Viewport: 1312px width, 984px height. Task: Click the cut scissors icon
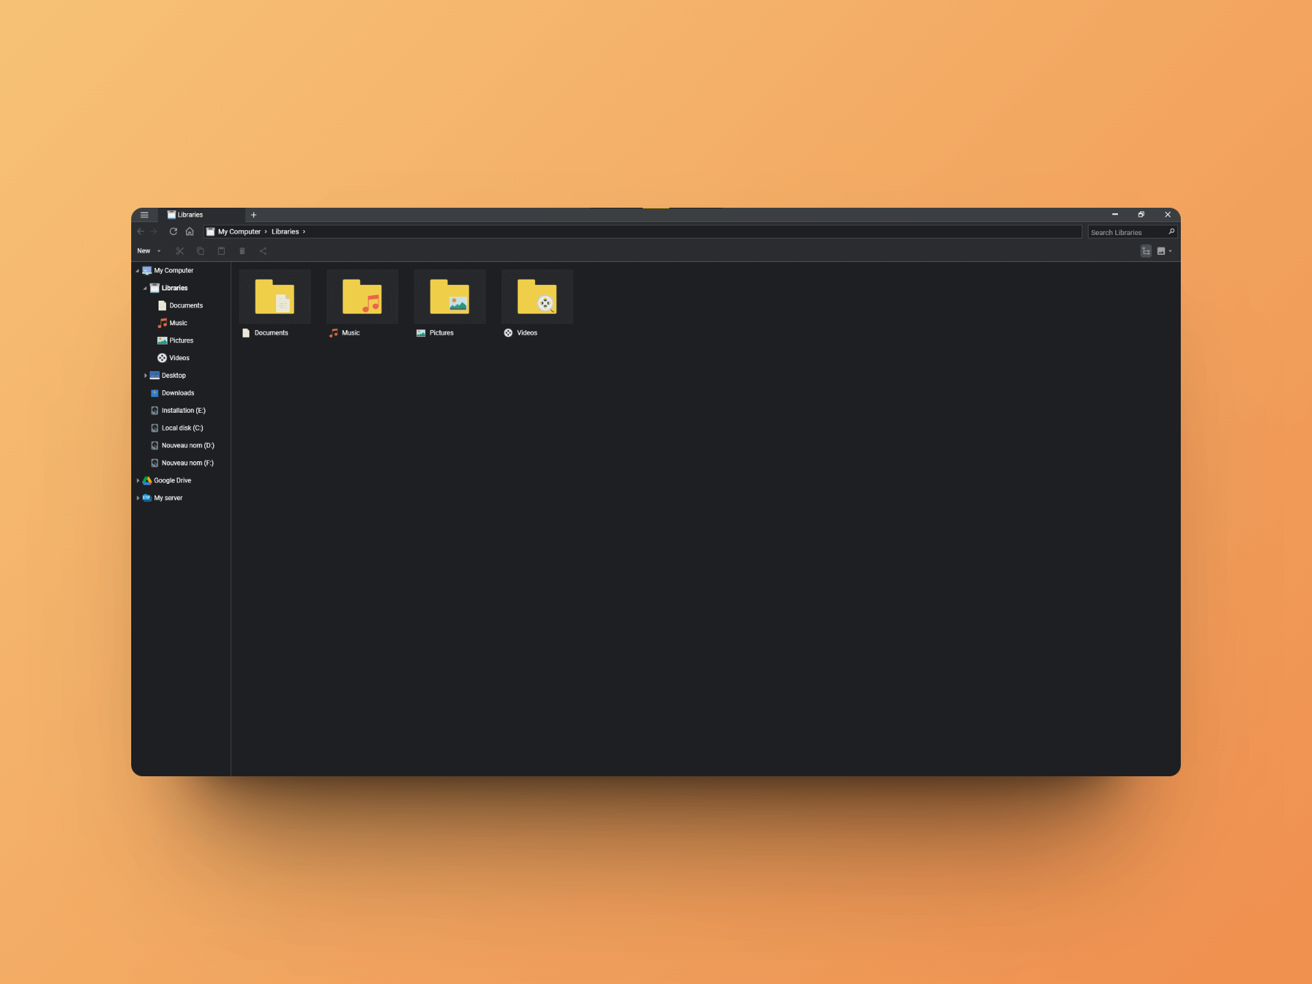(x=180, y=251)
